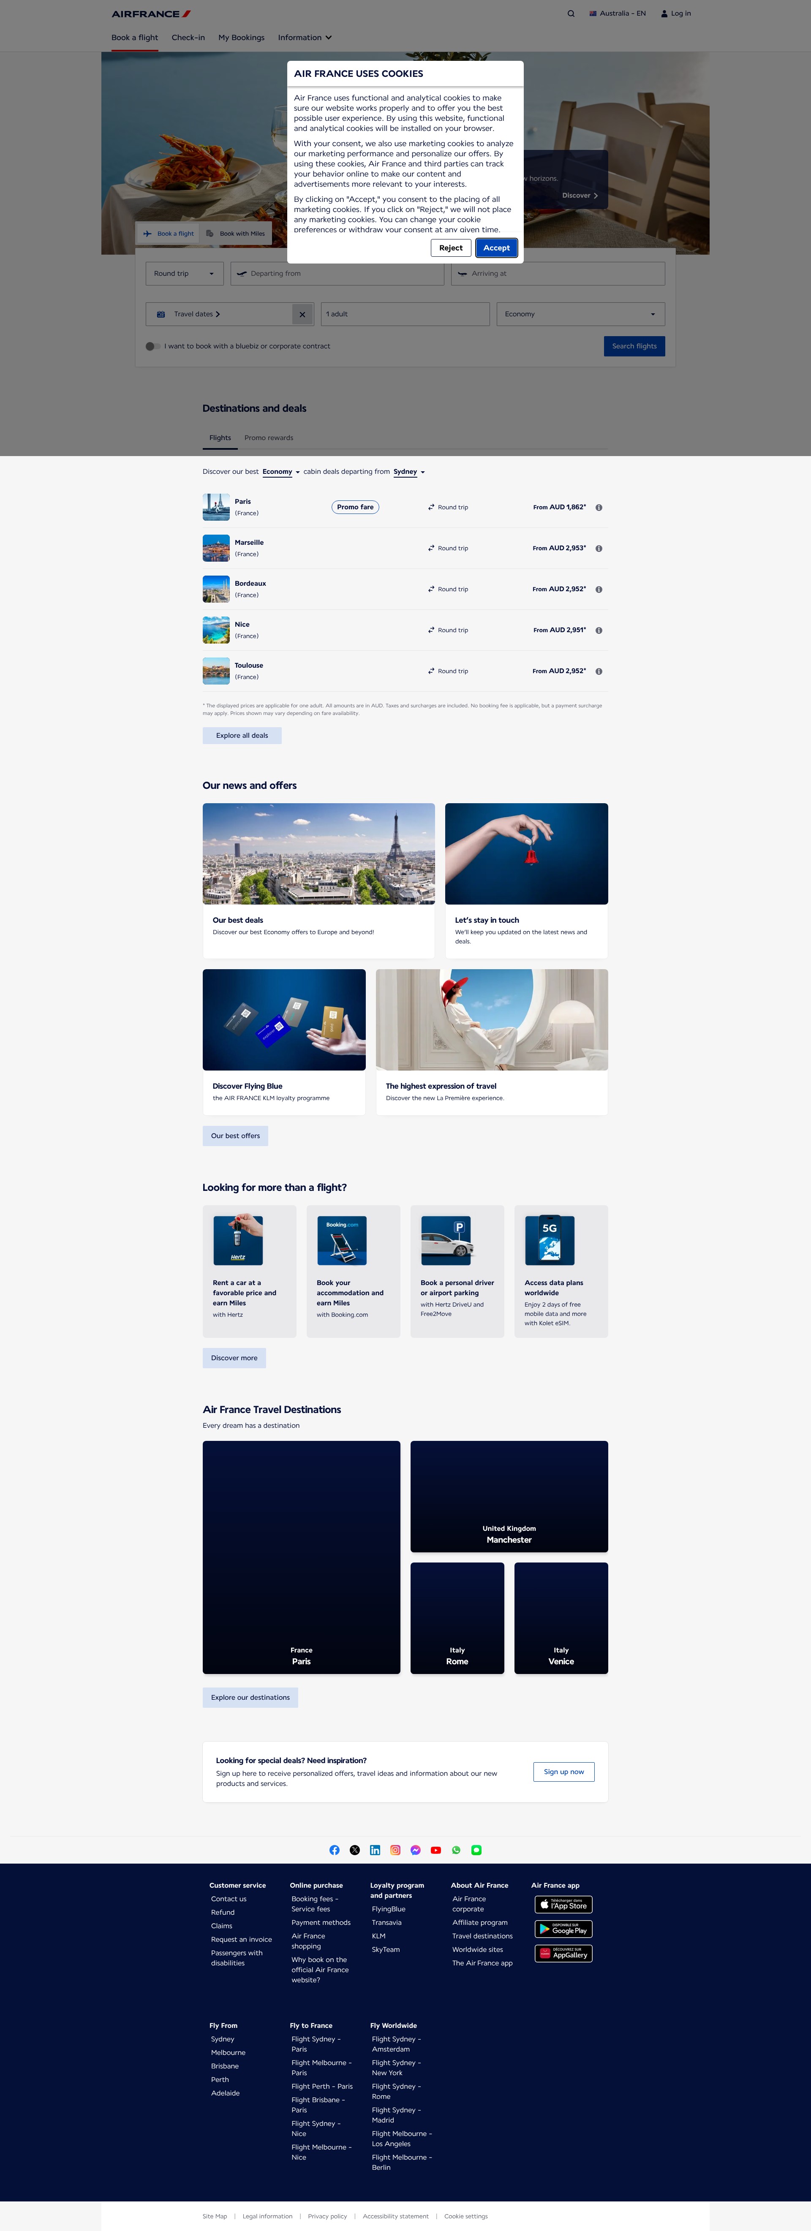
Task: Click the Hertz car rental icon
Action: [x=238, y=1240]
